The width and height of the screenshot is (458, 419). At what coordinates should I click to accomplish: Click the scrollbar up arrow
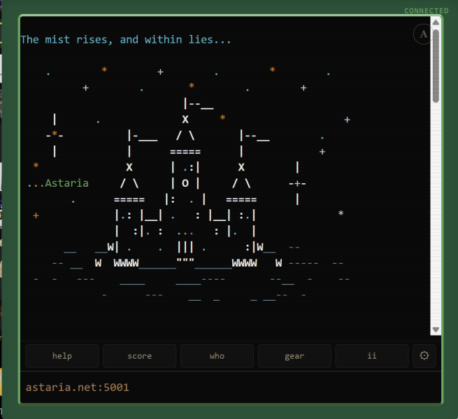436,22
